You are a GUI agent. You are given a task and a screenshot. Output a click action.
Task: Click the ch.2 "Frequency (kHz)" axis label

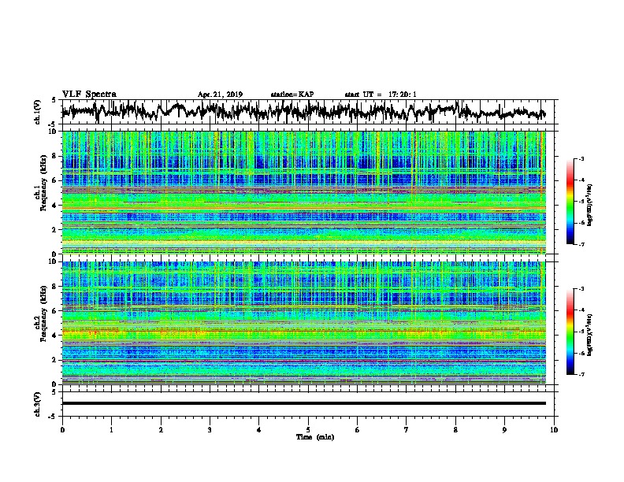coord(43,313)
